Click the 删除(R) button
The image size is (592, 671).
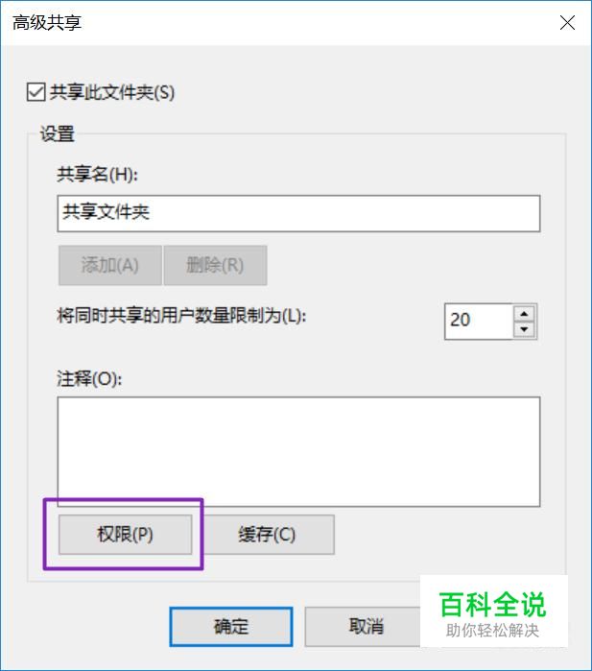click(215, 265)
